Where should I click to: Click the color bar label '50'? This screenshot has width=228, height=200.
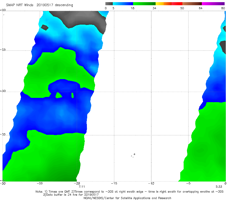point(182,8)
